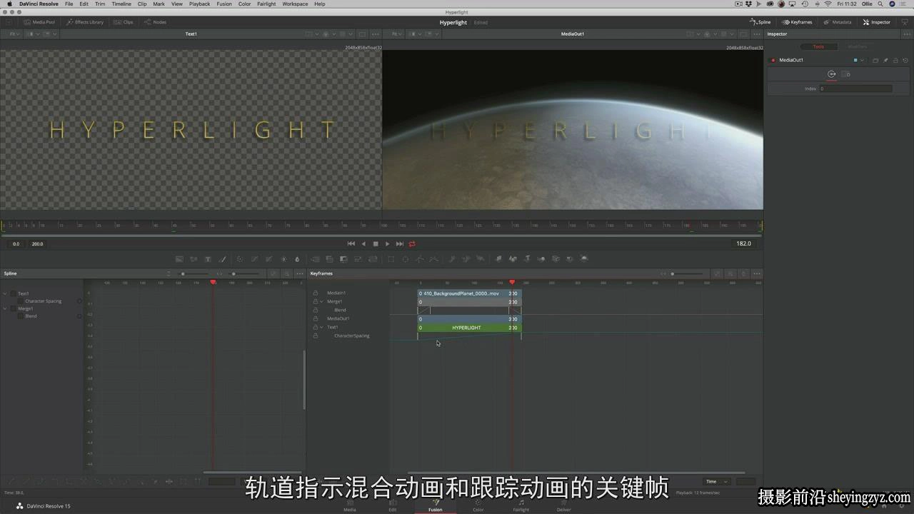
Task: Toggle the Spline editor panel
Action: coord(760,22)
